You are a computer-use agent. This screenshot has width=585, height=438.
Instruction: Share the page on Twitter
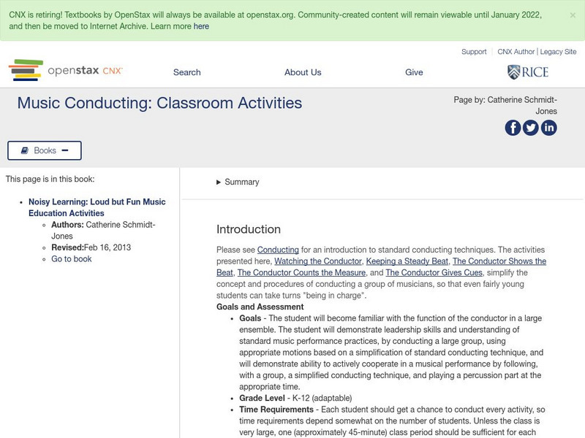(x=529, y=128)
